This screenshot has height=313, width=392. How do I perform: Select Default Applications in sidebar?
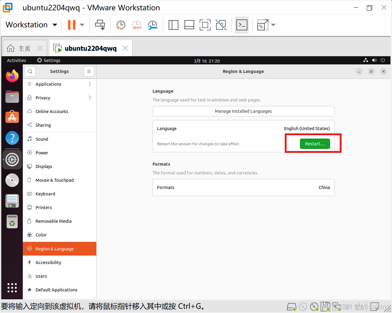(x=60, y=290)
